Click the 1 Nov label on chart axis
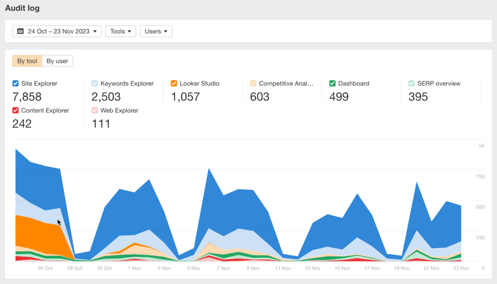This screenshot has height=284, width=497. 134,268
